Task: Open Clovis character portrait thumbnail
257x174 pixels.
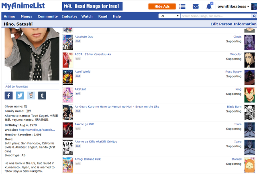Action: pyautogui.click(x=249, y=43)
